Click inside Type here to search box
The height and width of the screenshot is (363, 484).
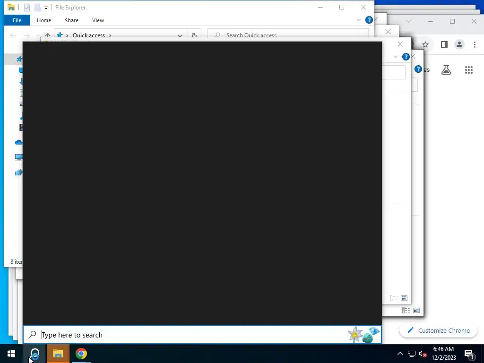[x=202, y=335]
